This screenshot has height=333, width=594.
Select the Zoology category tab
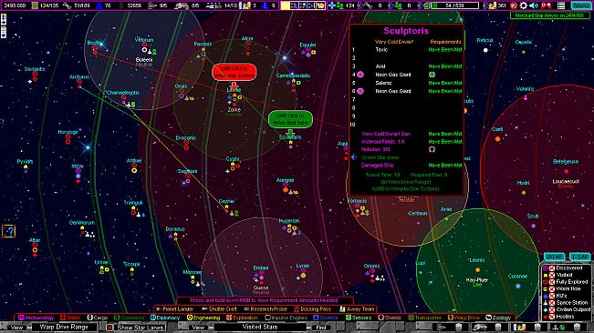(498, 318)
